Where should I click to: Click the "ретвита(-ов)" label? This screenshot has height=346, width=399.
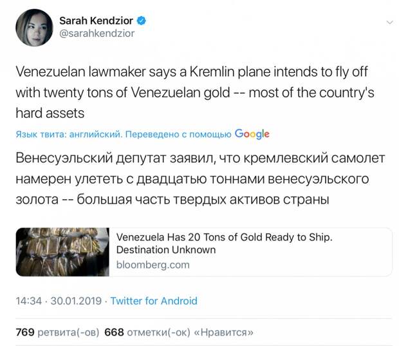point(68,332)
